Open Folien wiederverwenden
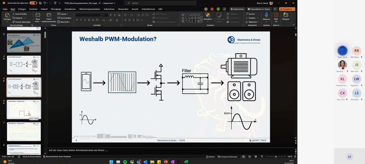 tap(49, 18)
